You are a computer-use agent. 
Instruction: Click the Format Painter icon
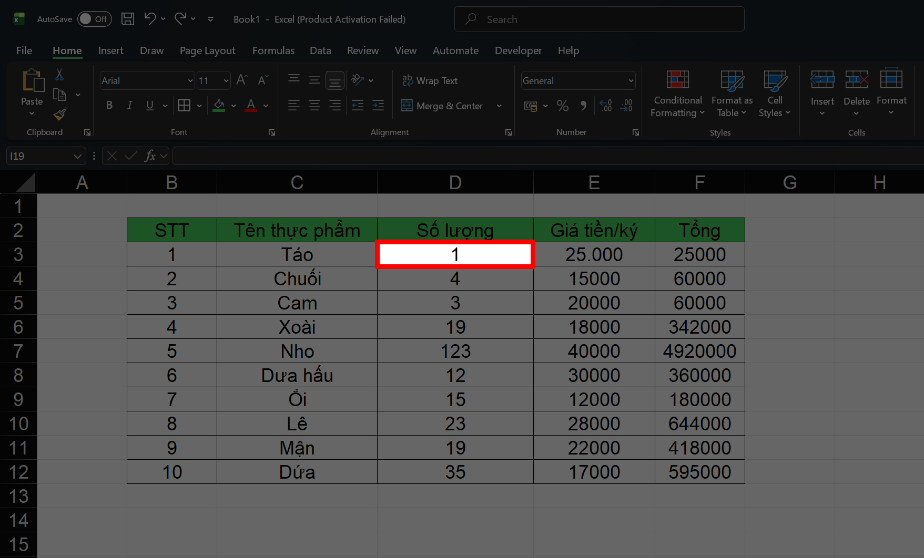click(59, 115)
